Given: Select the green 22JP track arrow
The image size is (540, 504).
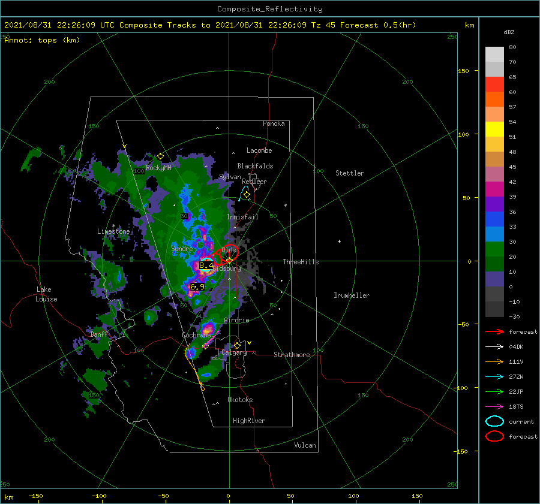Looking at the screenshot, I should [x=494, y=391].
